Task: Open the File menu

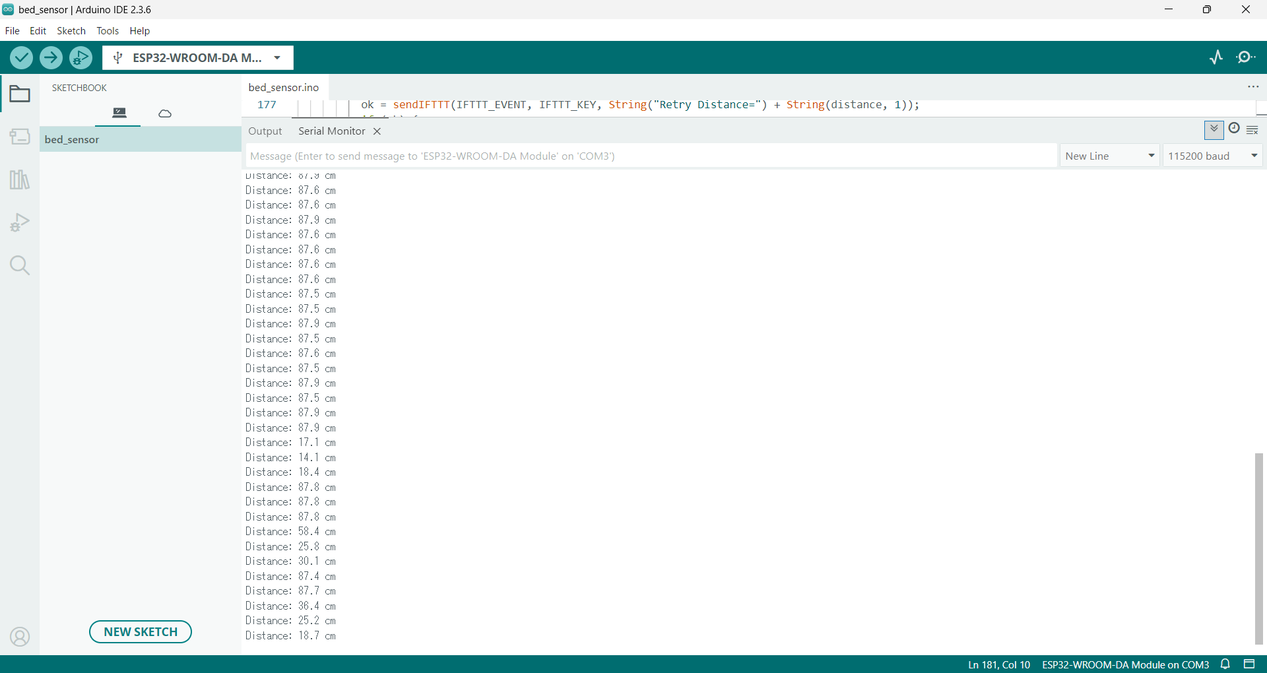Action: pyautogui.click(x=13, y=31)
